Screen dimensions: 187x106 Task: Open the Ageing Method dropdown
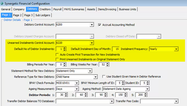click(147, 89)
